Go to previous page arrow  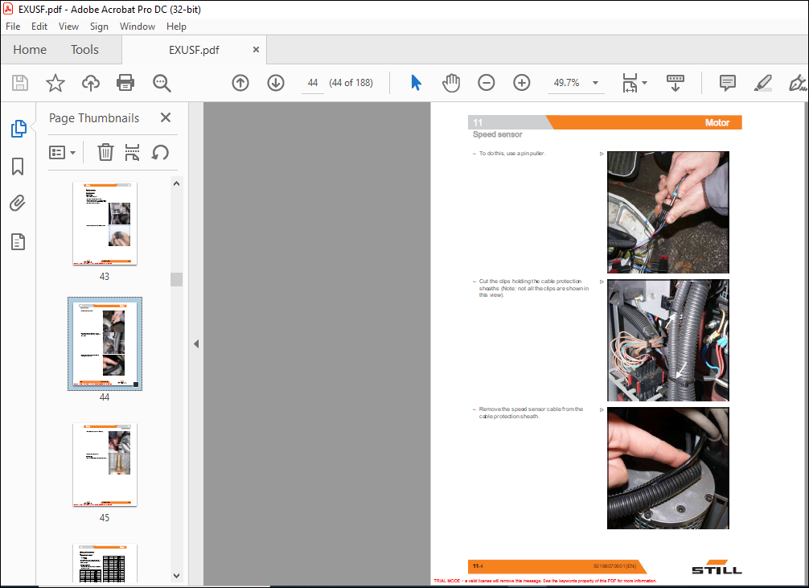(x=240, y=83)
